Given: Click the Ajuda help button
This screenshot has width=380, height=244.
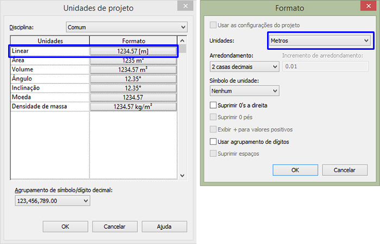Looking at the screenshot, I should click(164, 226).
